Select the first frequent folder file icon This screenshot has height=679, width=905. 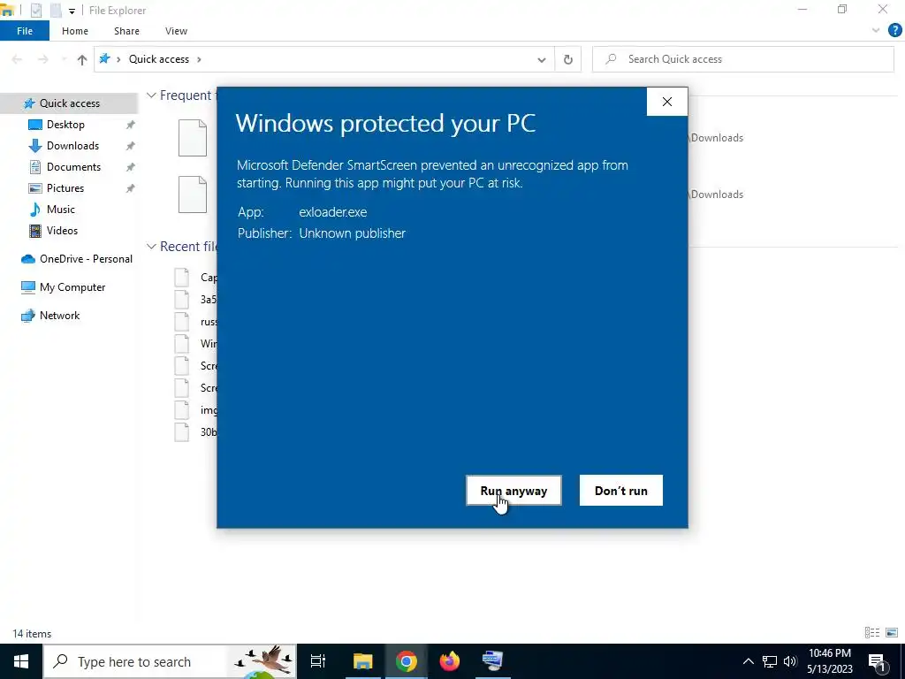tap(193, 138)
